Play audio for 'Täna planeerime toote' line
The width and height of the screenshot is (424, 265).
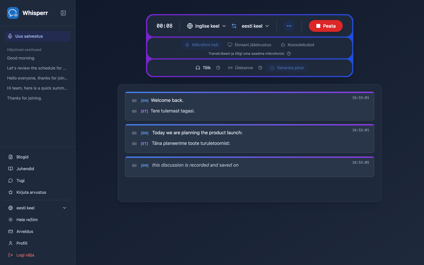[x=134, y=144]
